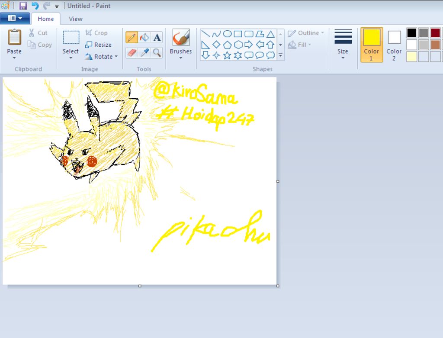Select the Eraser tool
The image size is (443, 338).
point(132,52)
